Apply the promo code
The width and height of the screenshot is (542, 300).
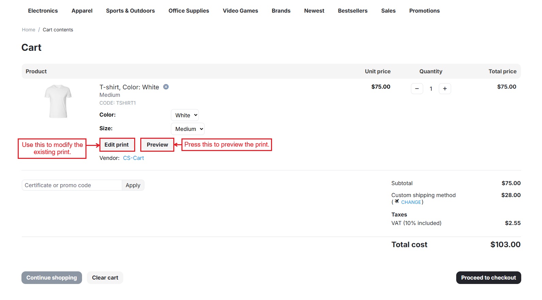click(133, 185)
